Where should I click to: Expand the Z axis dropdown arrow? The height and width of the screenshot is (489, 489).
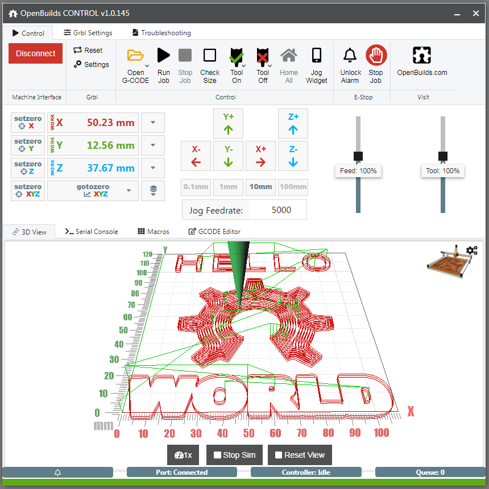(x=153, y=168)
